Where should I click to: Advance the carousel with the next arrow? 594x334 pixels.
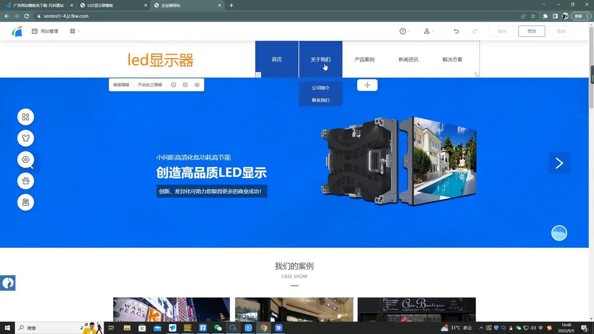[x=559, y=163]
